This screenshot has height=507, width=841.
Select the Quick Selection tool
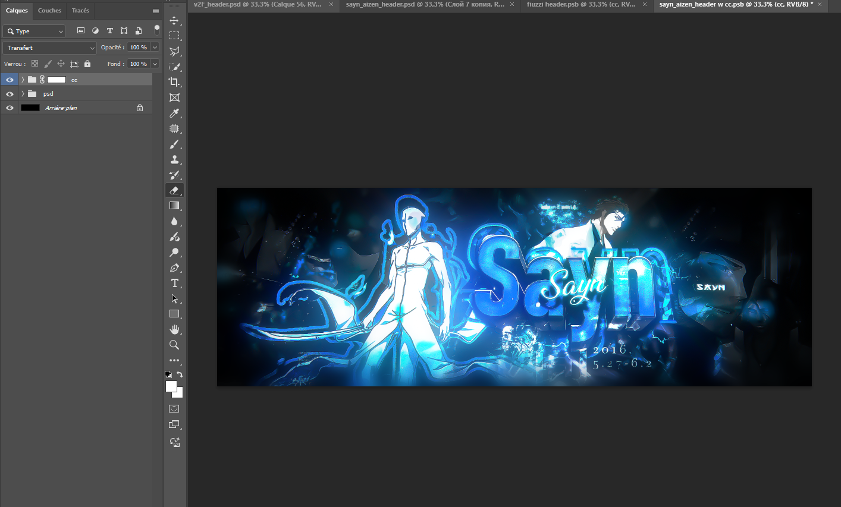click(174, 67)
